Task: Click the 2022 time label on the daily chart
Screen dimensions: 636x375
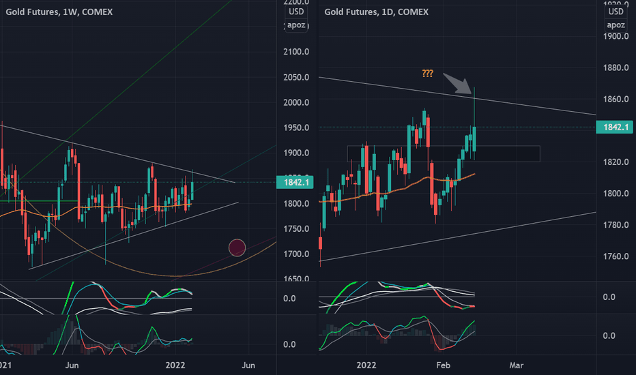Action: point(366,365)
